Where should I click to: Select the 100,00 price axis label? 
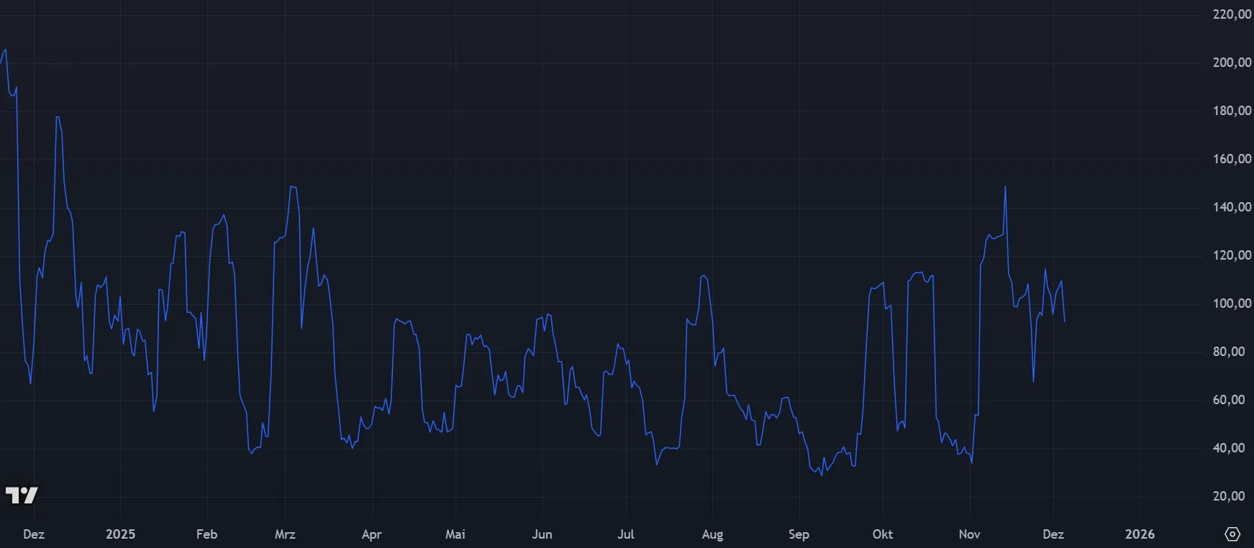1232,303
